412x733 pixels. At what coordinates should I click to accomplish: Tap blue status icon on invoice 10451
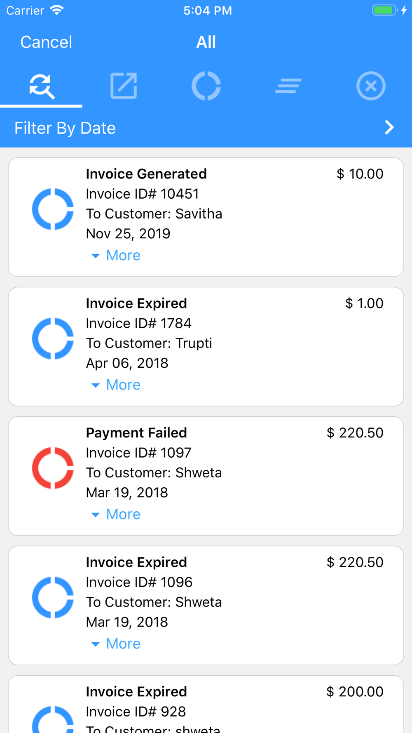pos(53,209)
